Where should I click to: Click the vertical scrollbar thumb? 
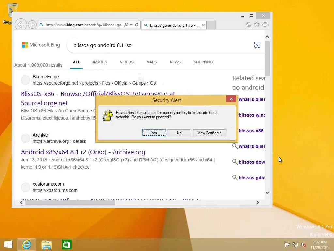coord(267,58)
